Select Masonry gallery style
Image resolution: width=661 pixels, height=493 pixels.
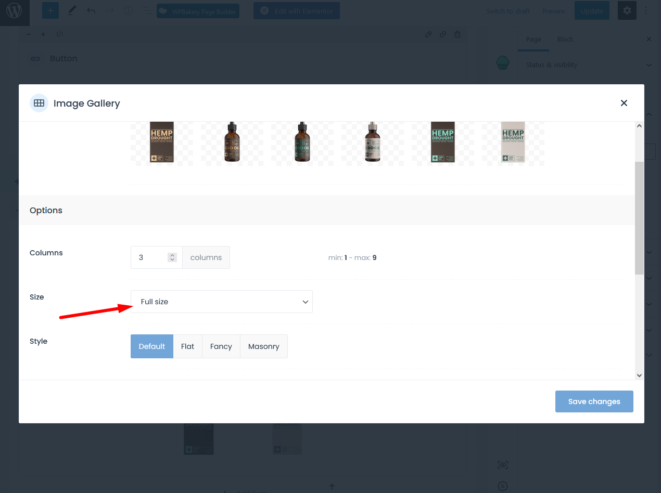(x=264, y=346)
